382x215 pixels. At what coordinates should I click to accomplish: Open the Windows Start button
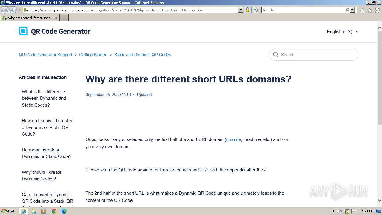8,211
